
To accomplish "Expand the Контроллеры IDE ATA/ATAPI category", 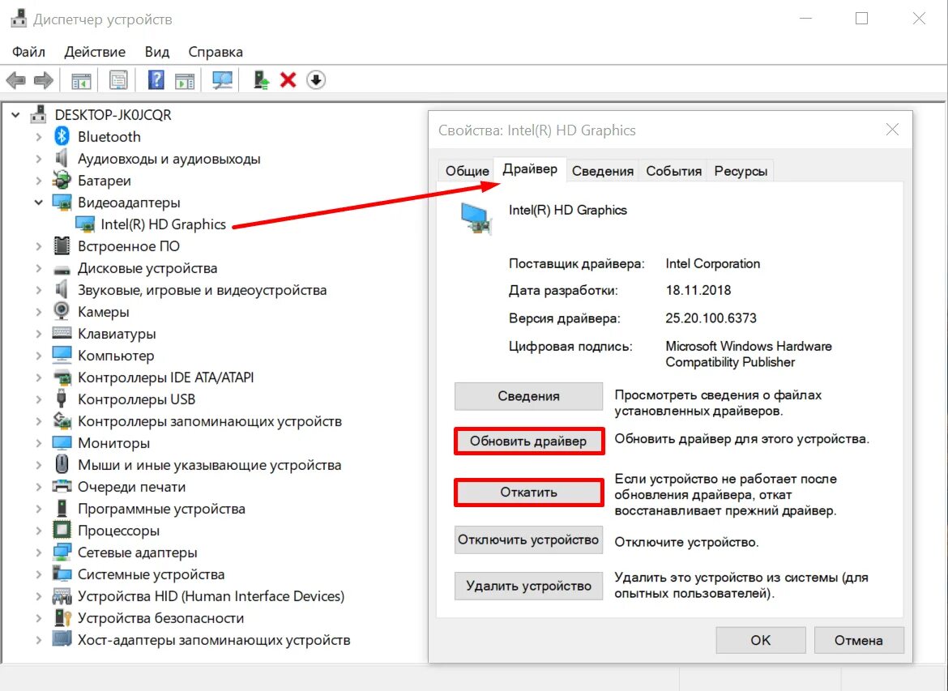I will tap(39, 377).
